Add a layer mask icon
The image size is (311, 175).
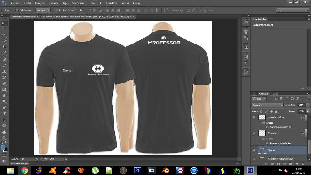[279, 164]
